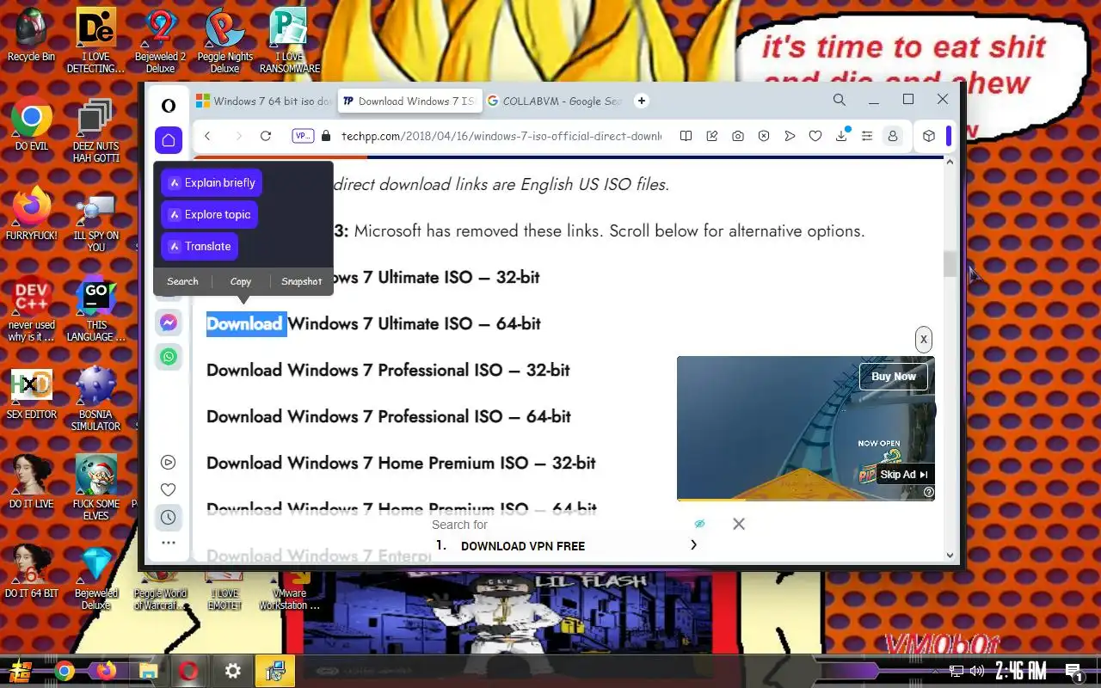Go back with the back arrow
1101x688 pixels.
207,136
